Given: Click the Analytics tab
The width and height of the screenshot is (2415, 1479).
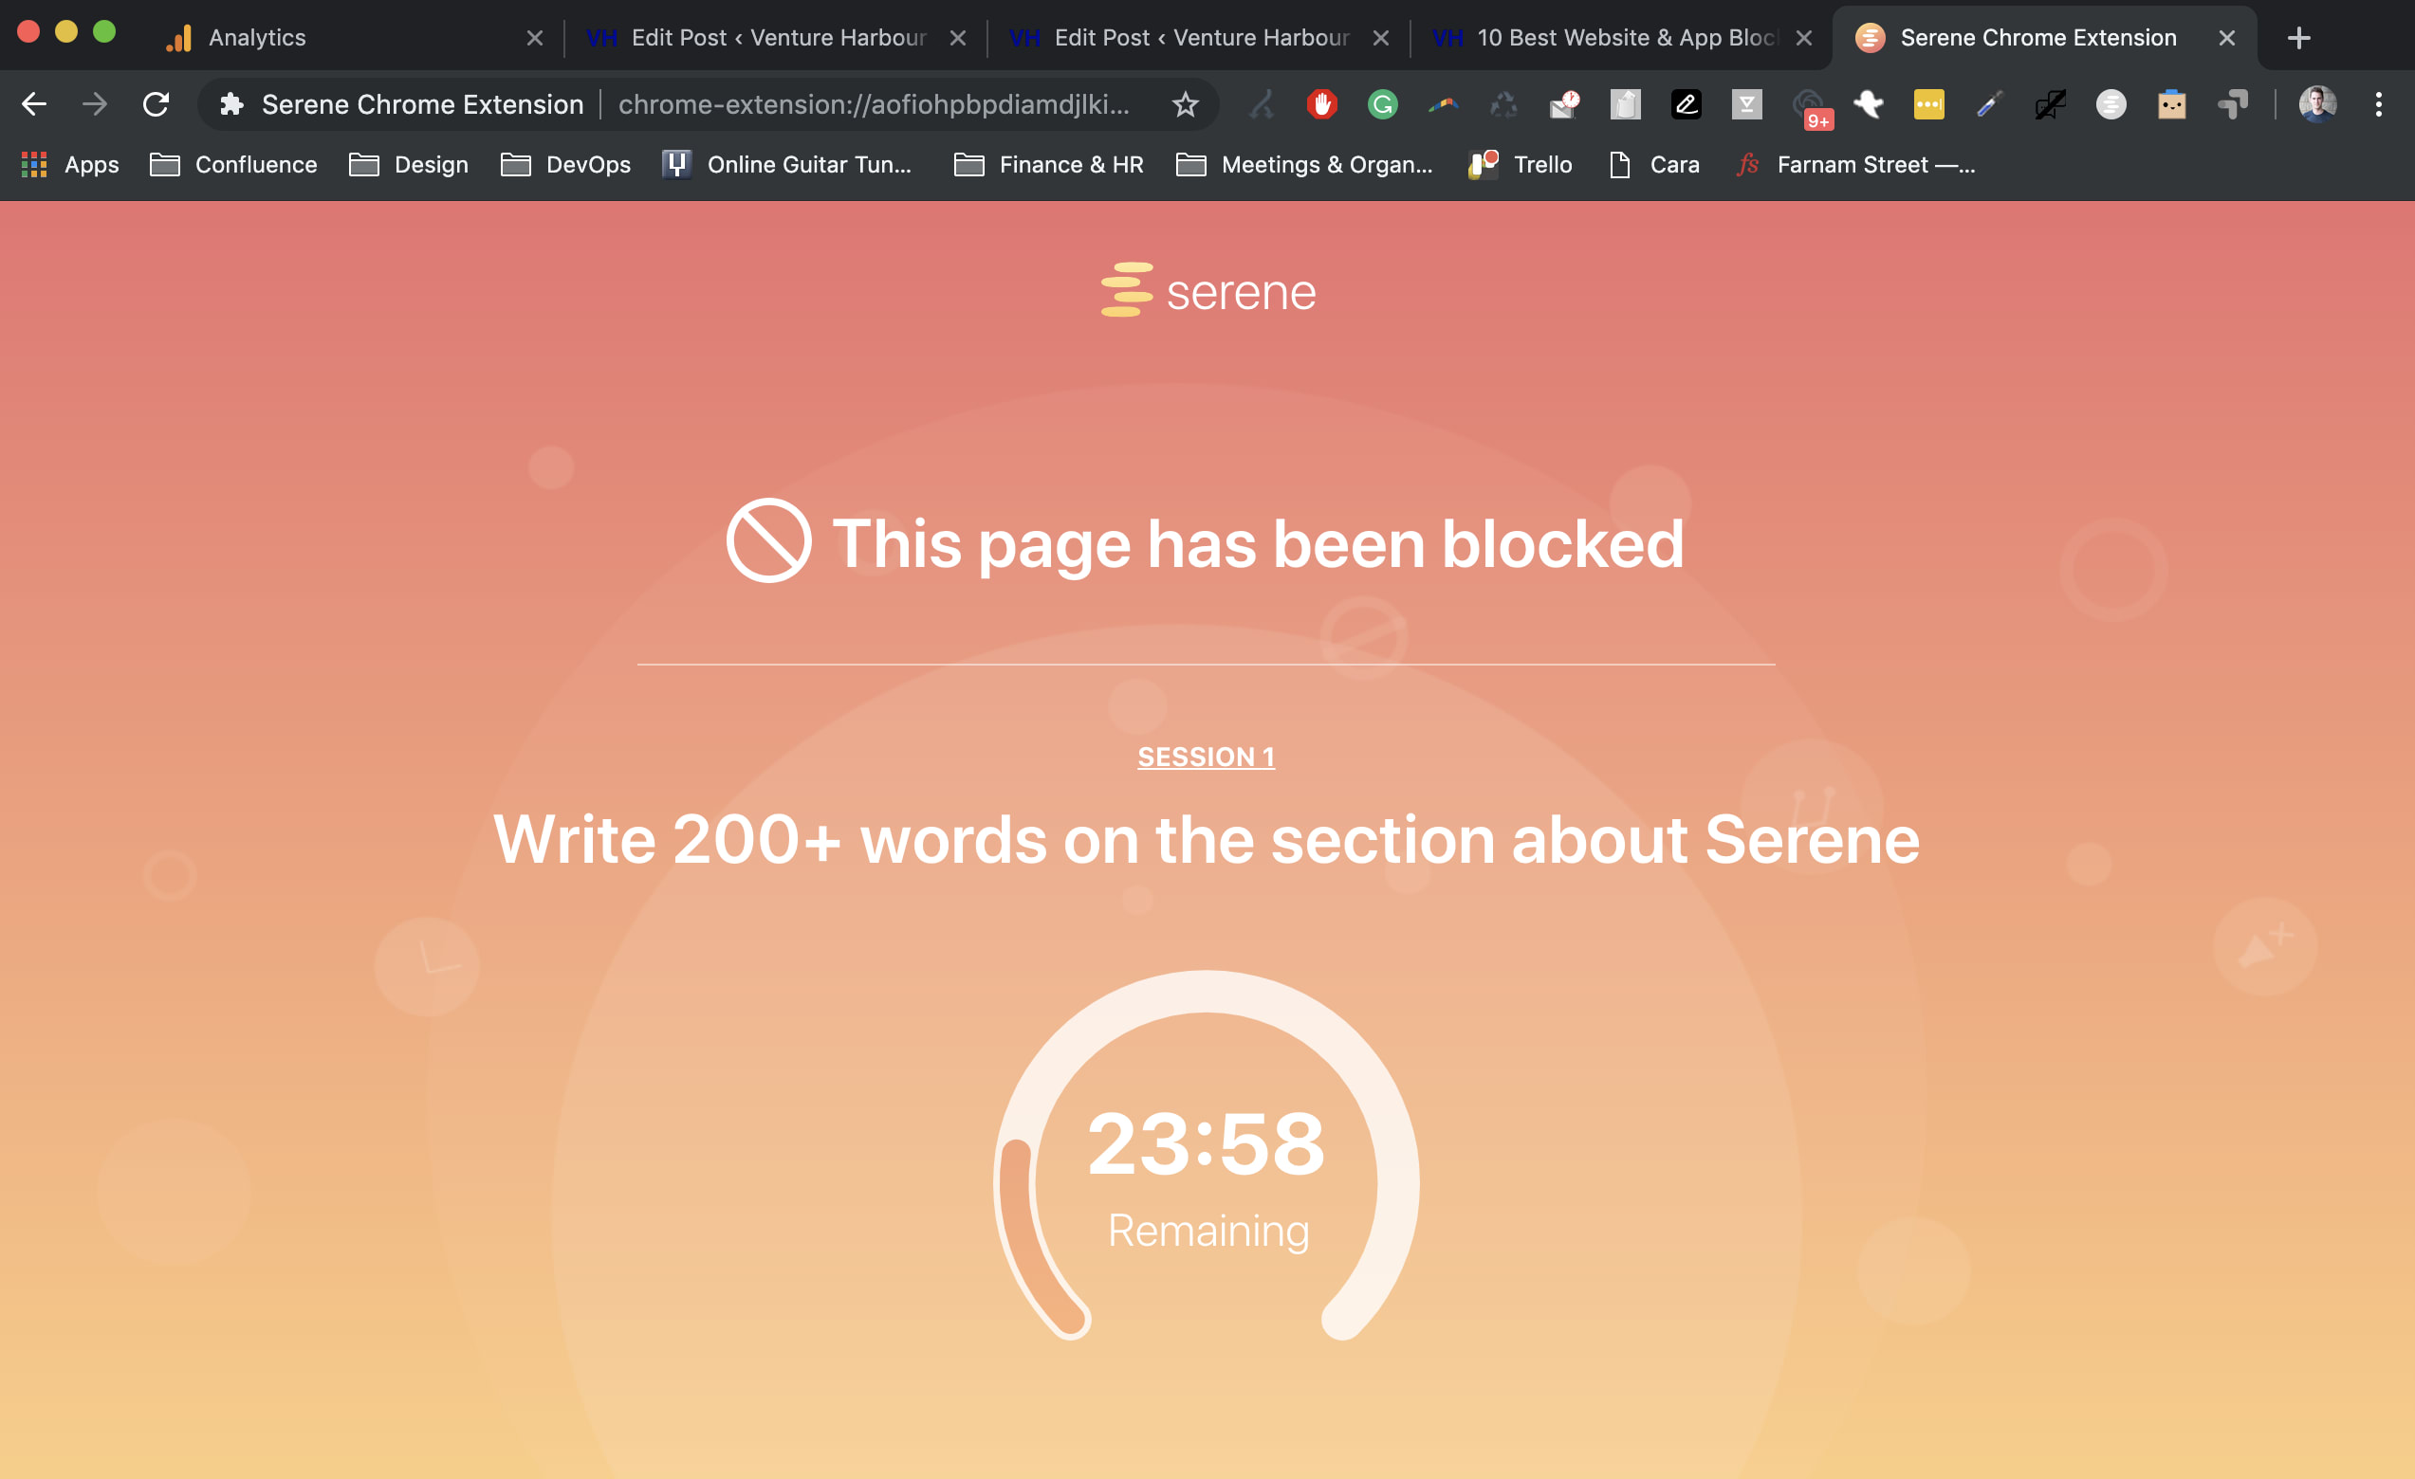Looking at the screenshot, I should tap(343, 34).
